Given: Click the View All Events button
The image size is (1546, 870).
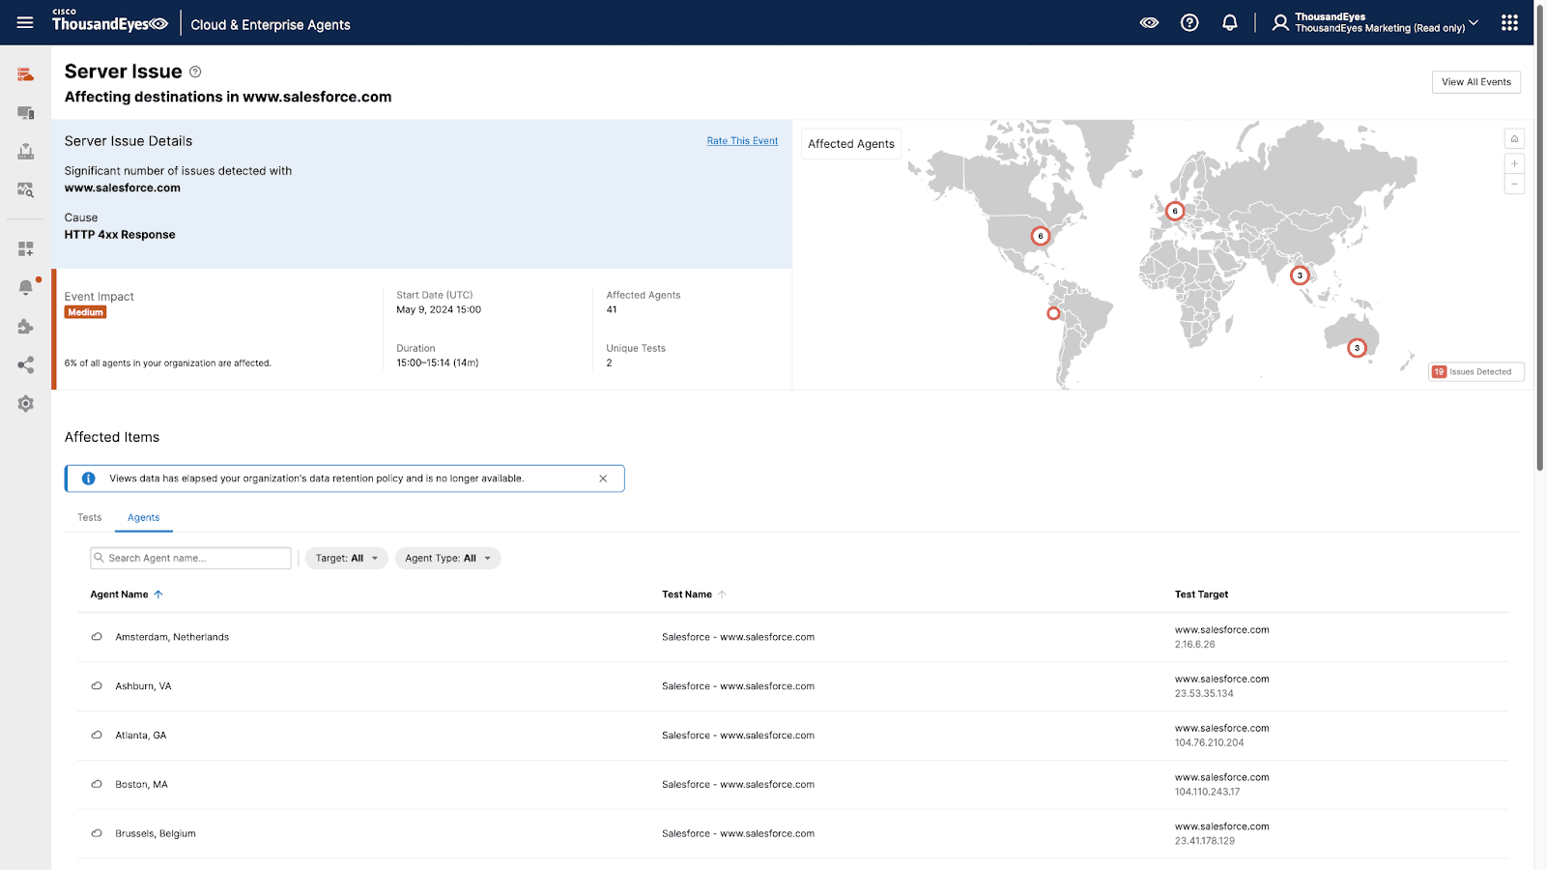Looking at the screenshot, I should coord(1475,82).
